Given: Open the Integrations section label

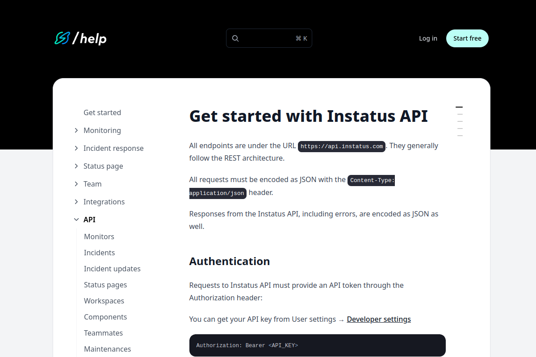Looking at the screenshot, I should click(x=104, y=202).
